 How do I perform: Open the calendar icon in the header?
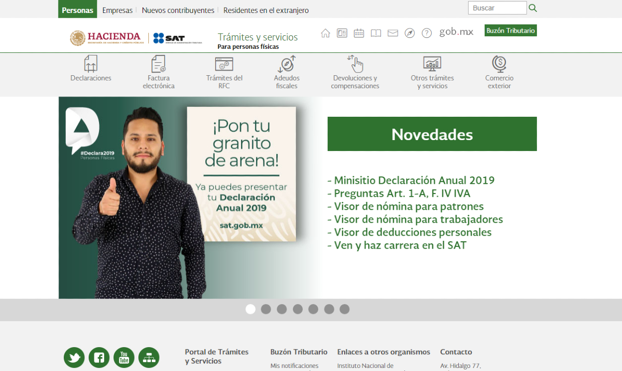pos(359,33)
